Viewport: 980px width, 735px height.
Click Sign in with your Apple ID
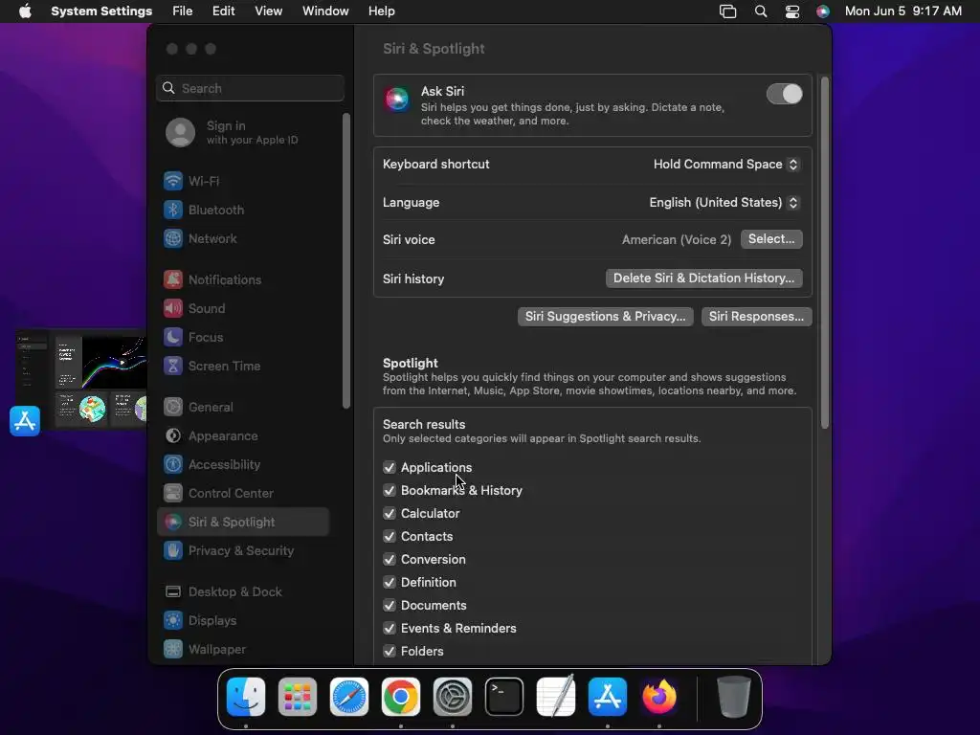click(242, 132)
